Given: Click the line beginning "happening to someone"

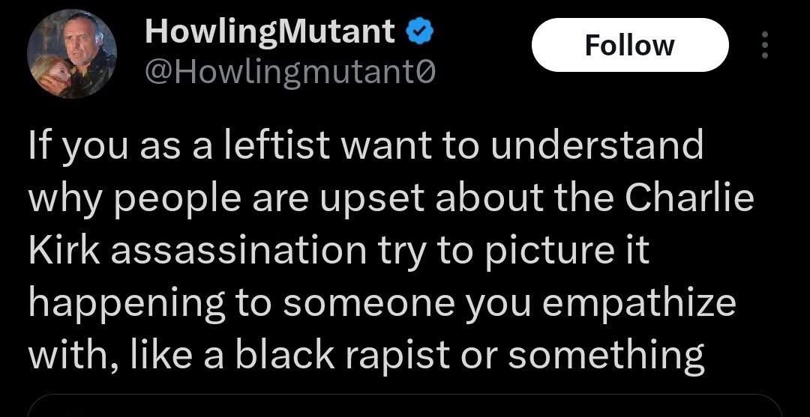Looking at the screenshot, I should [382, 305].
